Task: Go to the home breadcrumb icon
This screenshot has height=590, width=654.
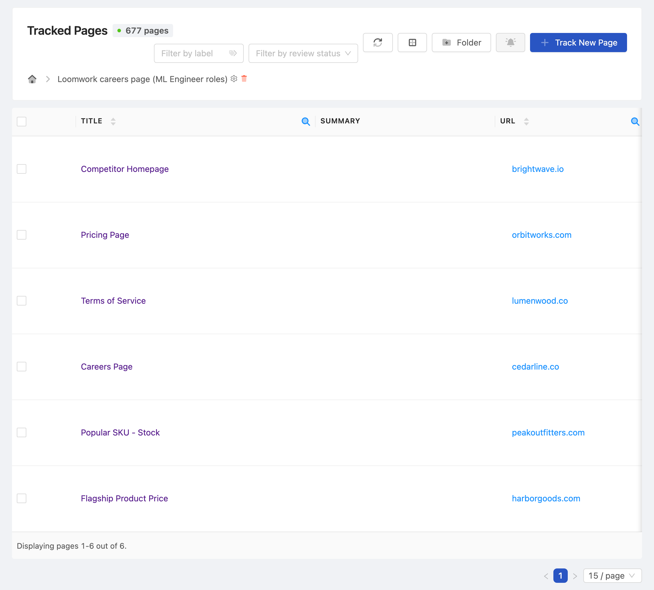Action: 32,79
